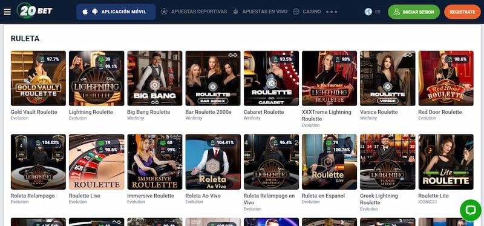Image resolution: width=484 pixels, height=226 pixels.
Task: Click the Roleta Ao Vivo title
Action: click(203, 196)
